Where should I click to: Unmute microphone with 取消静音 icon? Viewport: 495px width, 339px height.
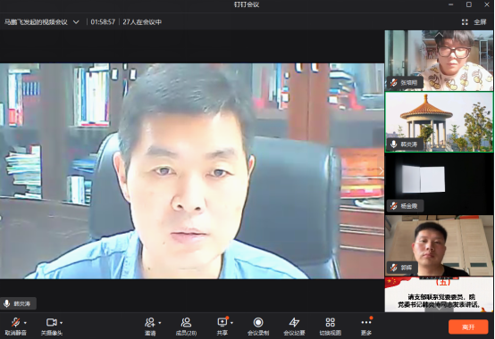coord(15,322)
